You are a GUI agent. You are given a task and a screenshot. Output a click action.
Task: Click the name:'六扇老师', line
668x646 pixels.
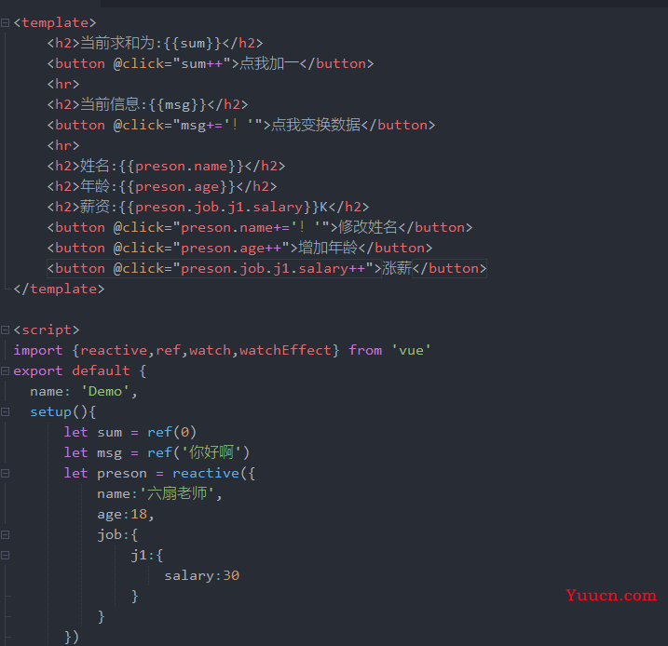tap(159, 493)
